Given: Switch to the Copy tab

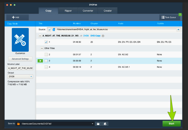Looking at the screenshot, I should 49,11.
